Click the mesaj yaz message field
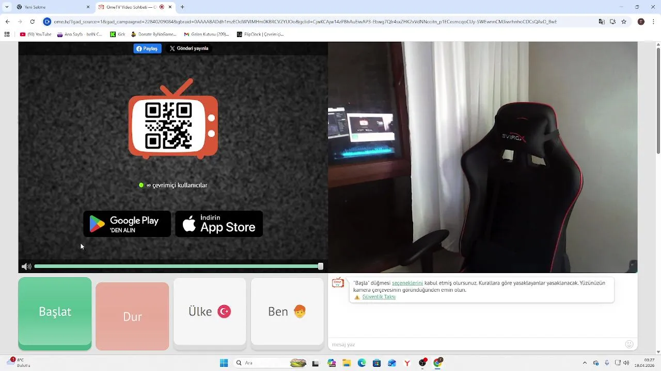Screen dimensions: 661x371 [475, 344]
